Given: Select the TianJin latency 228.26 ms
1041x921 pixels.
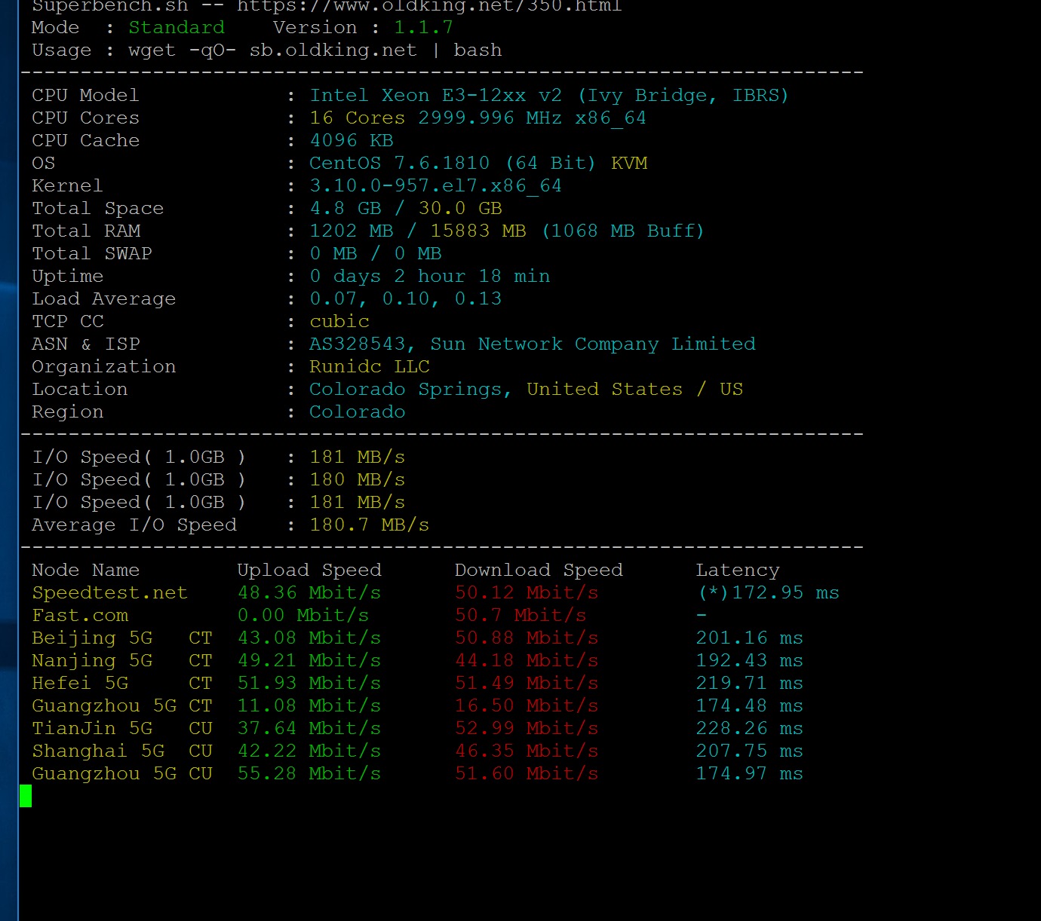Looking at the screenshot, I should click(750, 729).
